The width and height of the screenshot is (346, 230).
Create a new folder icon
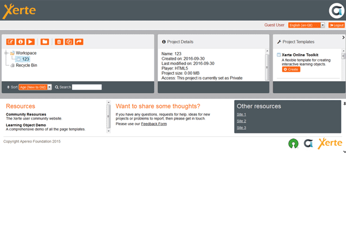tap(44, 42)
